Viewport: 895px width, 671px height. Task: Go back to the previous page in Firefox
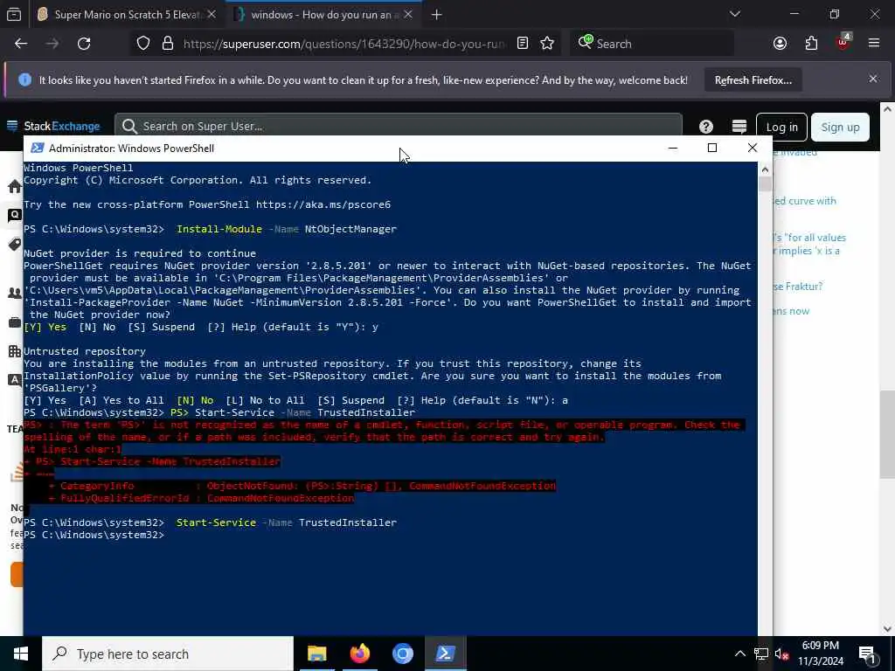(21, 44)
